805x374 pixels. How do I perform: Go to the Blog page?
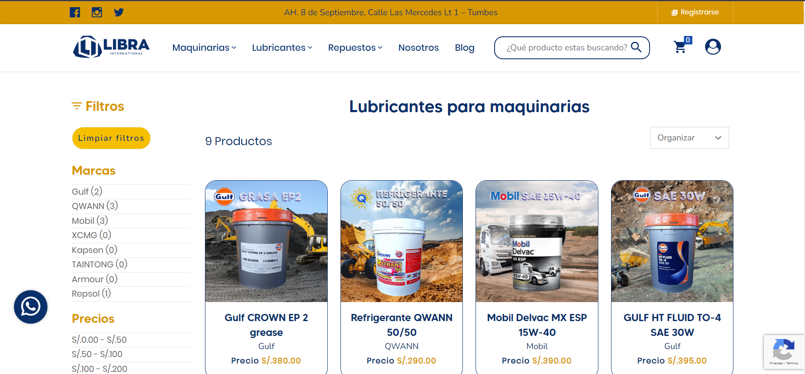pyautogui.click(x=465, y=47)
